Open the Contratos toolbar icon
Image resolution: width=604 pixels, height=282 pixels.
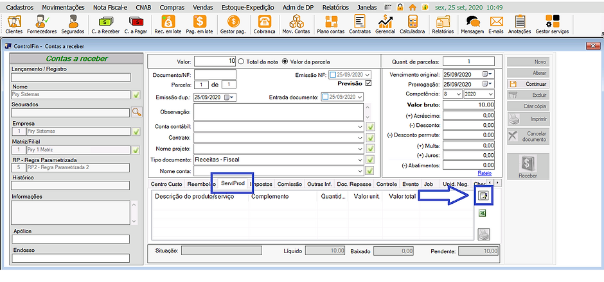point(360,24)
